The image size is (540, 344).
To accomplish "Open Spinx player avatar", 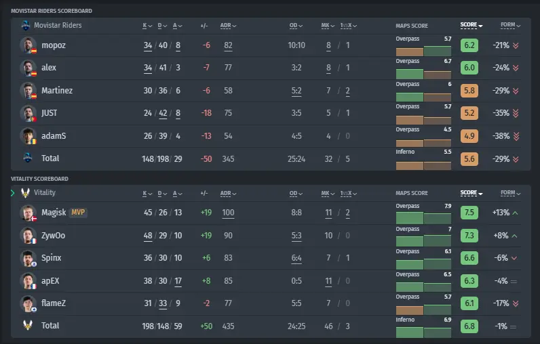I will tap(28, 258).
